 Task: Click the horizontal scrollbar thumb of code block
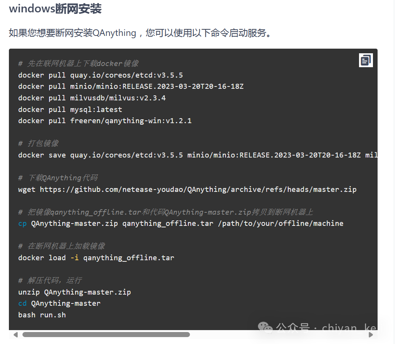[x=106, y=334]
